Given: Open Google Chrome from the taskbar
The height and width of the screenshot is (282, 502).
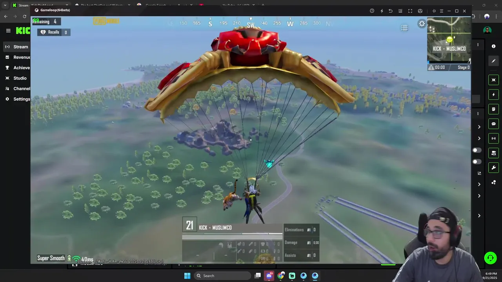Looking at the screenshot, I should tap(281, 276).
